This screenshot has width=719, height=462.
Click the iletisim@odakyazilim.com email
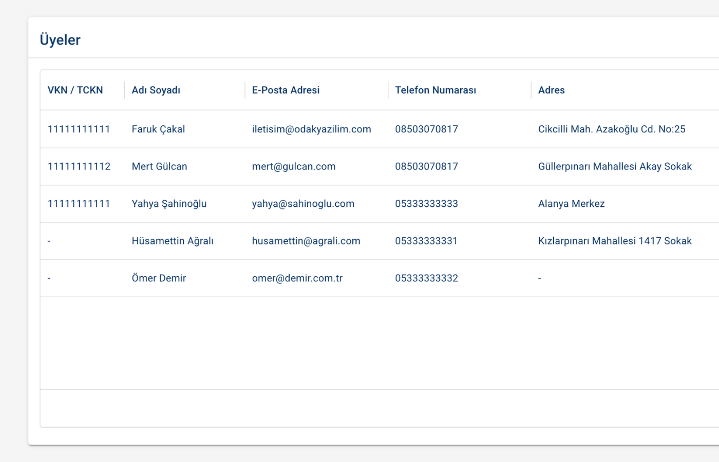point(311,129)
